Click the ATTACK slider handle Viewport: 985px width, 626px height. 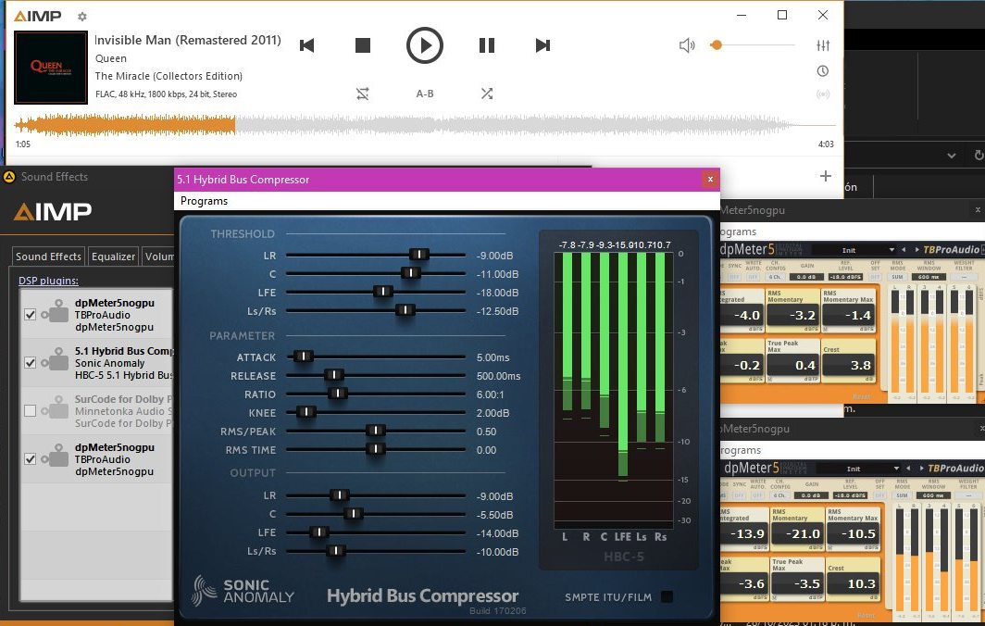(x=304, y=357)
